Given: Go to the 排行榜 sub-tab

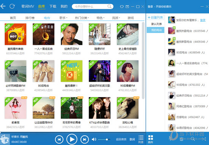Looking at the screenshot, I should [30, 18].
